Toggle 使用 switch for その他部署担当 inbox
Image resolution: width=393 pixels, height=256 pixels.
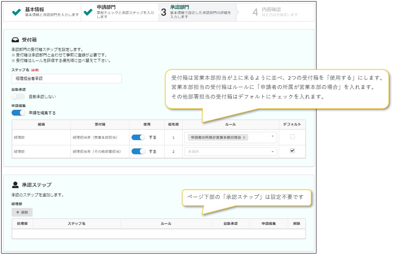click(138, 152)
